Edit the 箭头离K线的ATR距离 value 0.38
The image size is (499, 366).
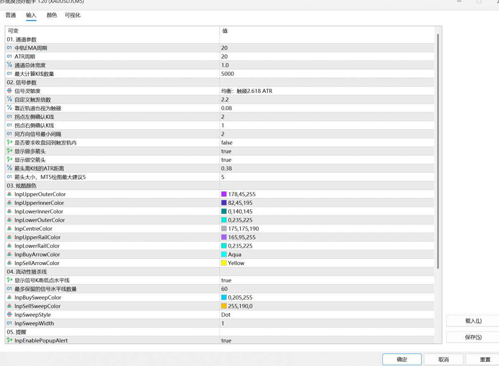327,168
